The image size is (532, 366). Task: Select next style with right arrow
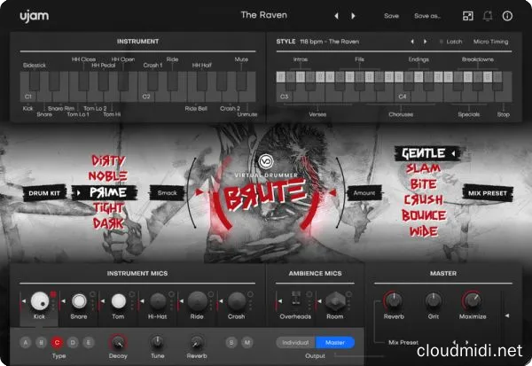[425, 42]
